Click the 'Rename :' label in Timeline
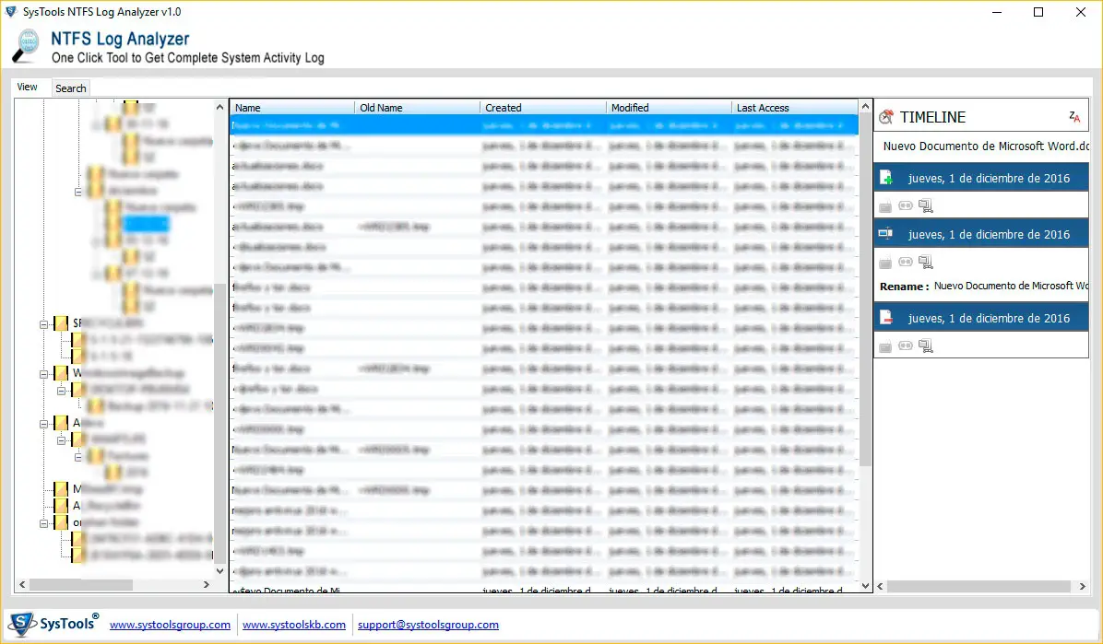The image size is (1103, 644). point(904,287)
